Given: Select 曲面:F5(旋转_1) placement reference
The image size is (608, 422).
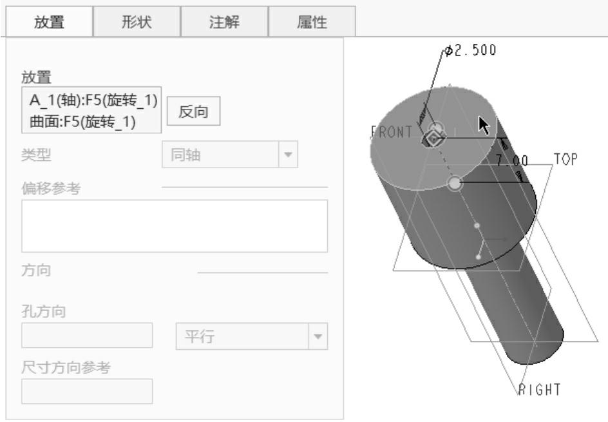Looking at the screenshot, I should coord(82,121).
